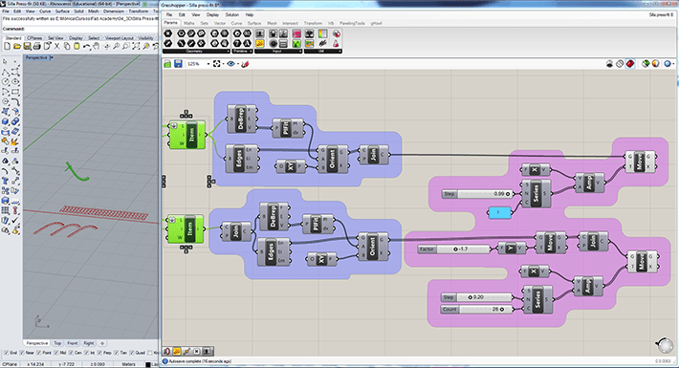This screenshot has width=679, height=368.
Task: Open the arrow next to the preview settings sphere
Action: [672, 64]
